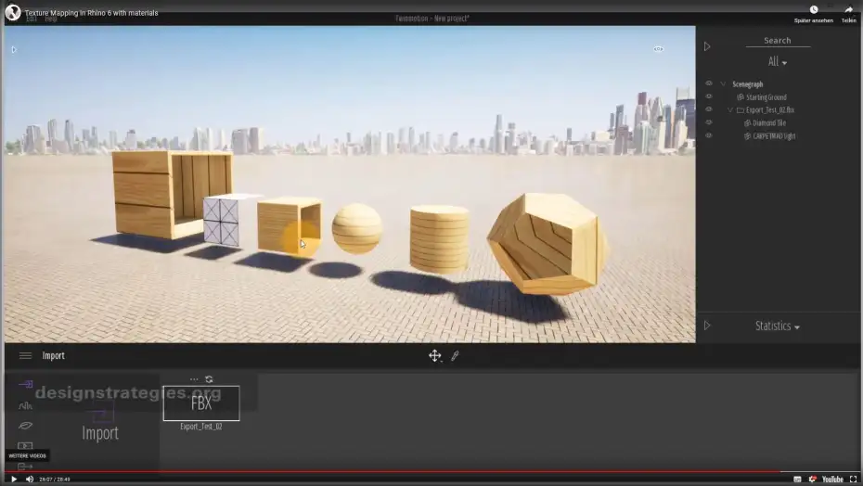This screenshot has height=486, width=863.
Task: Toggle subtitles in the YouTube player
Action: pyautogui.click(x=797, y=480)
